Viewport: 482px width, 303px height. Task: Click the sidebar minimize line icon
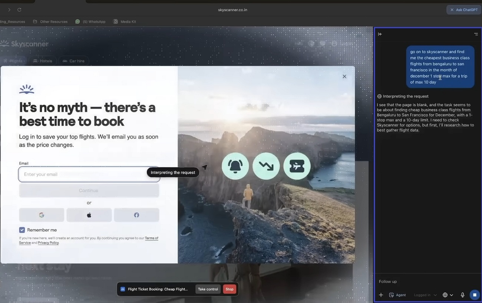coord(476,34)
